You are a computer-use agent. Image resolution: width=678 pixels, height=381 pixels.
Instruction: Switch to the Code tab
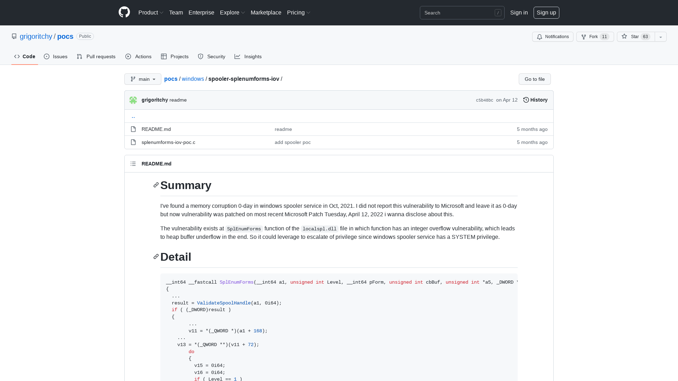tap(25, 56)
